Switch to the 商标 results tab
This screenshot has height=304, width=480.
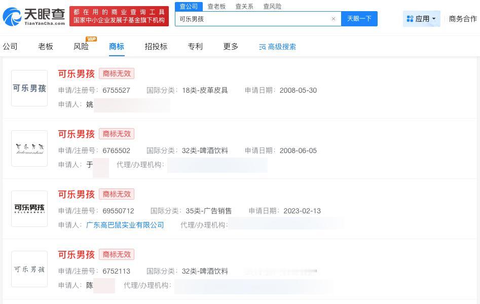(x=117, y=47)
